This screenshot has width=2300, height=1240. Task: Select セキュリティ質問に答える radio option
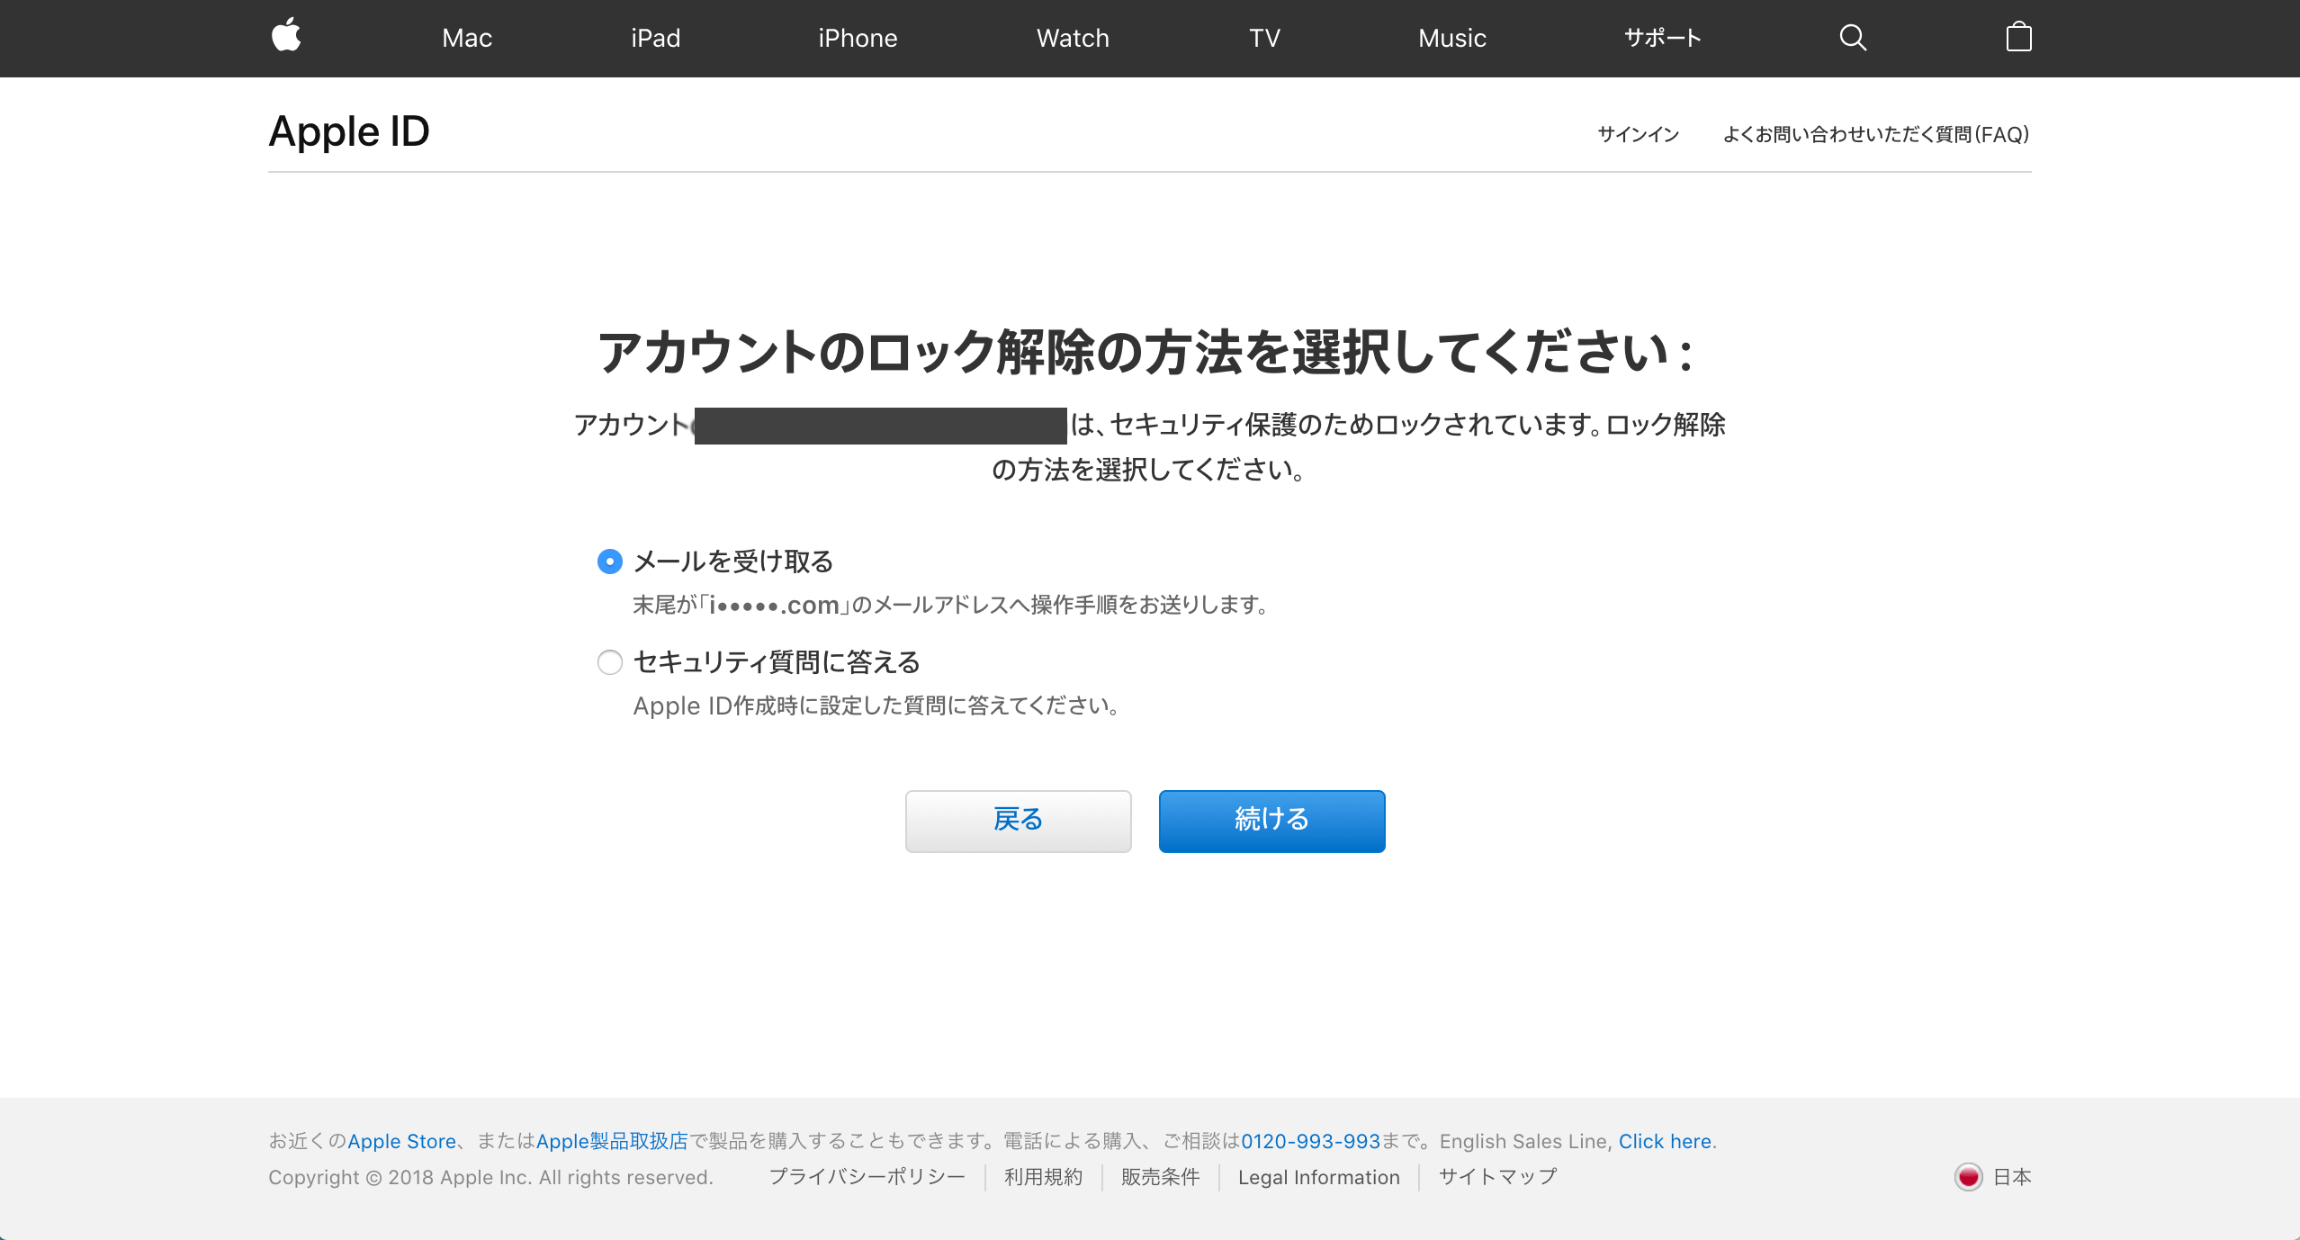[610, 662]
